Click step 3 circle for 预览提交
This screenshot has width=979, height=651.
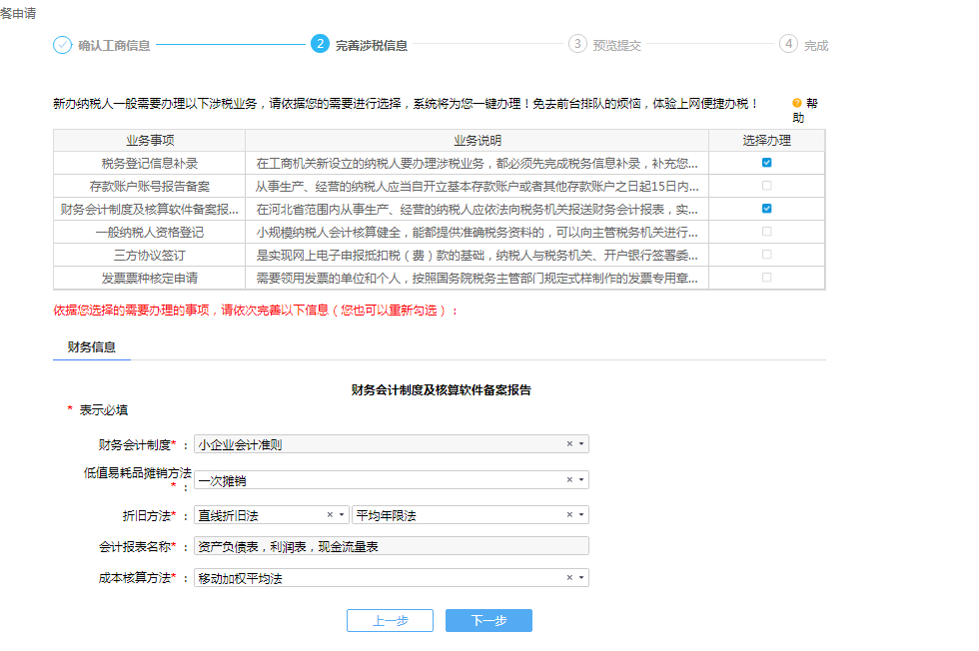pyautogui.click(x=577, y=44)
